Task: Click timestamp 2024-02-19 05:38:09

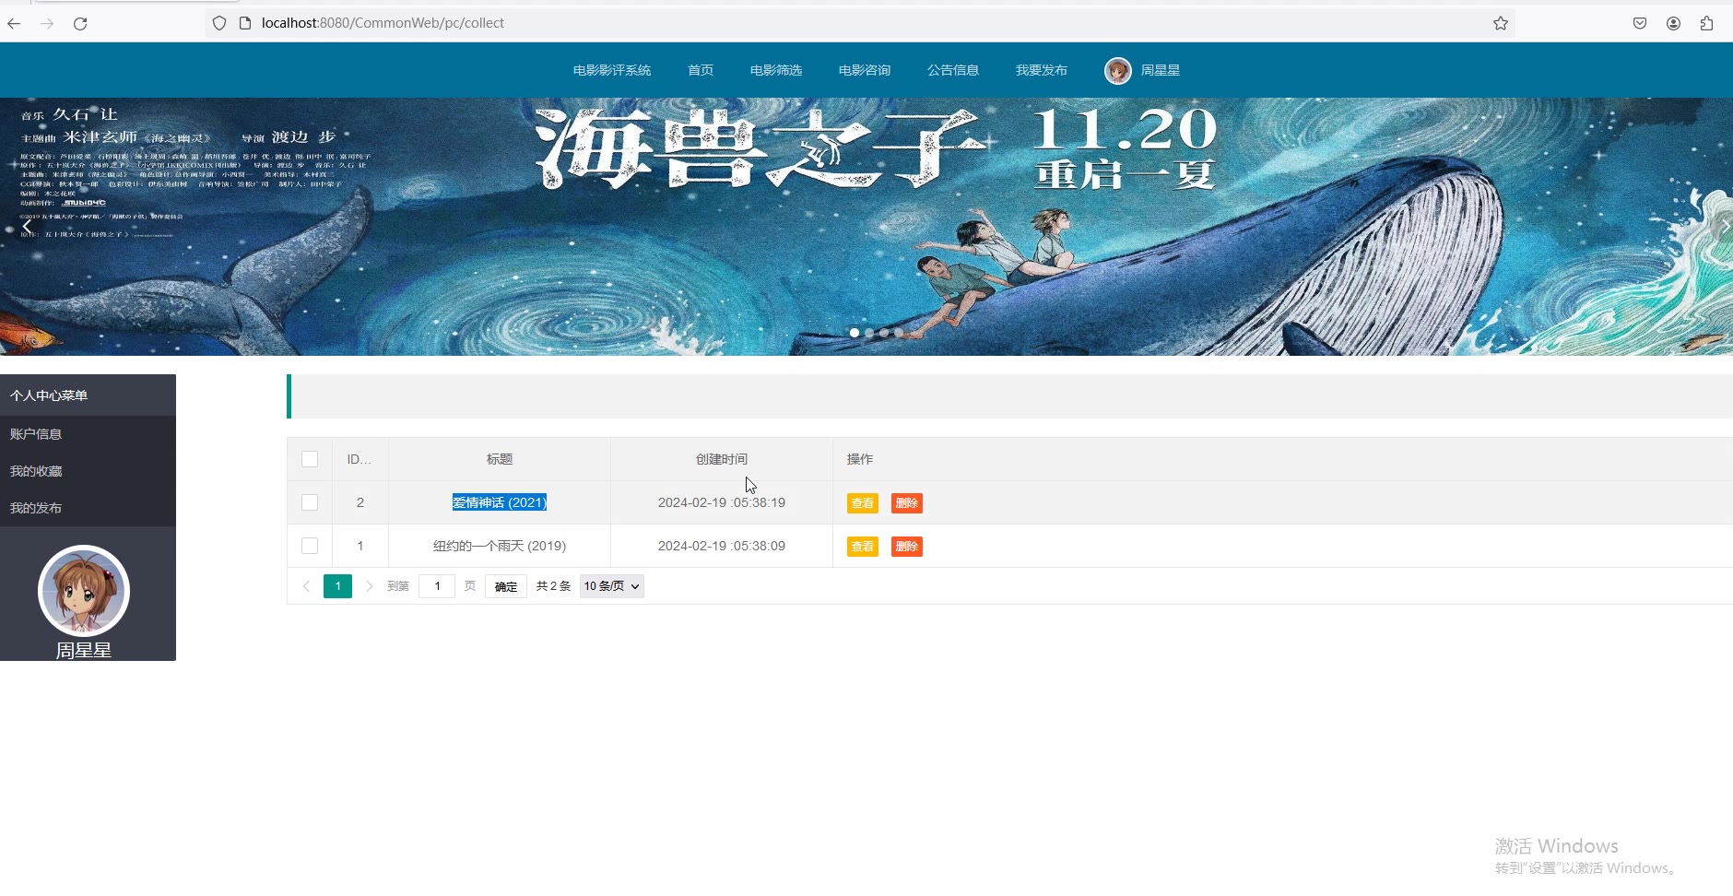Action: click(x=722, y=546)
